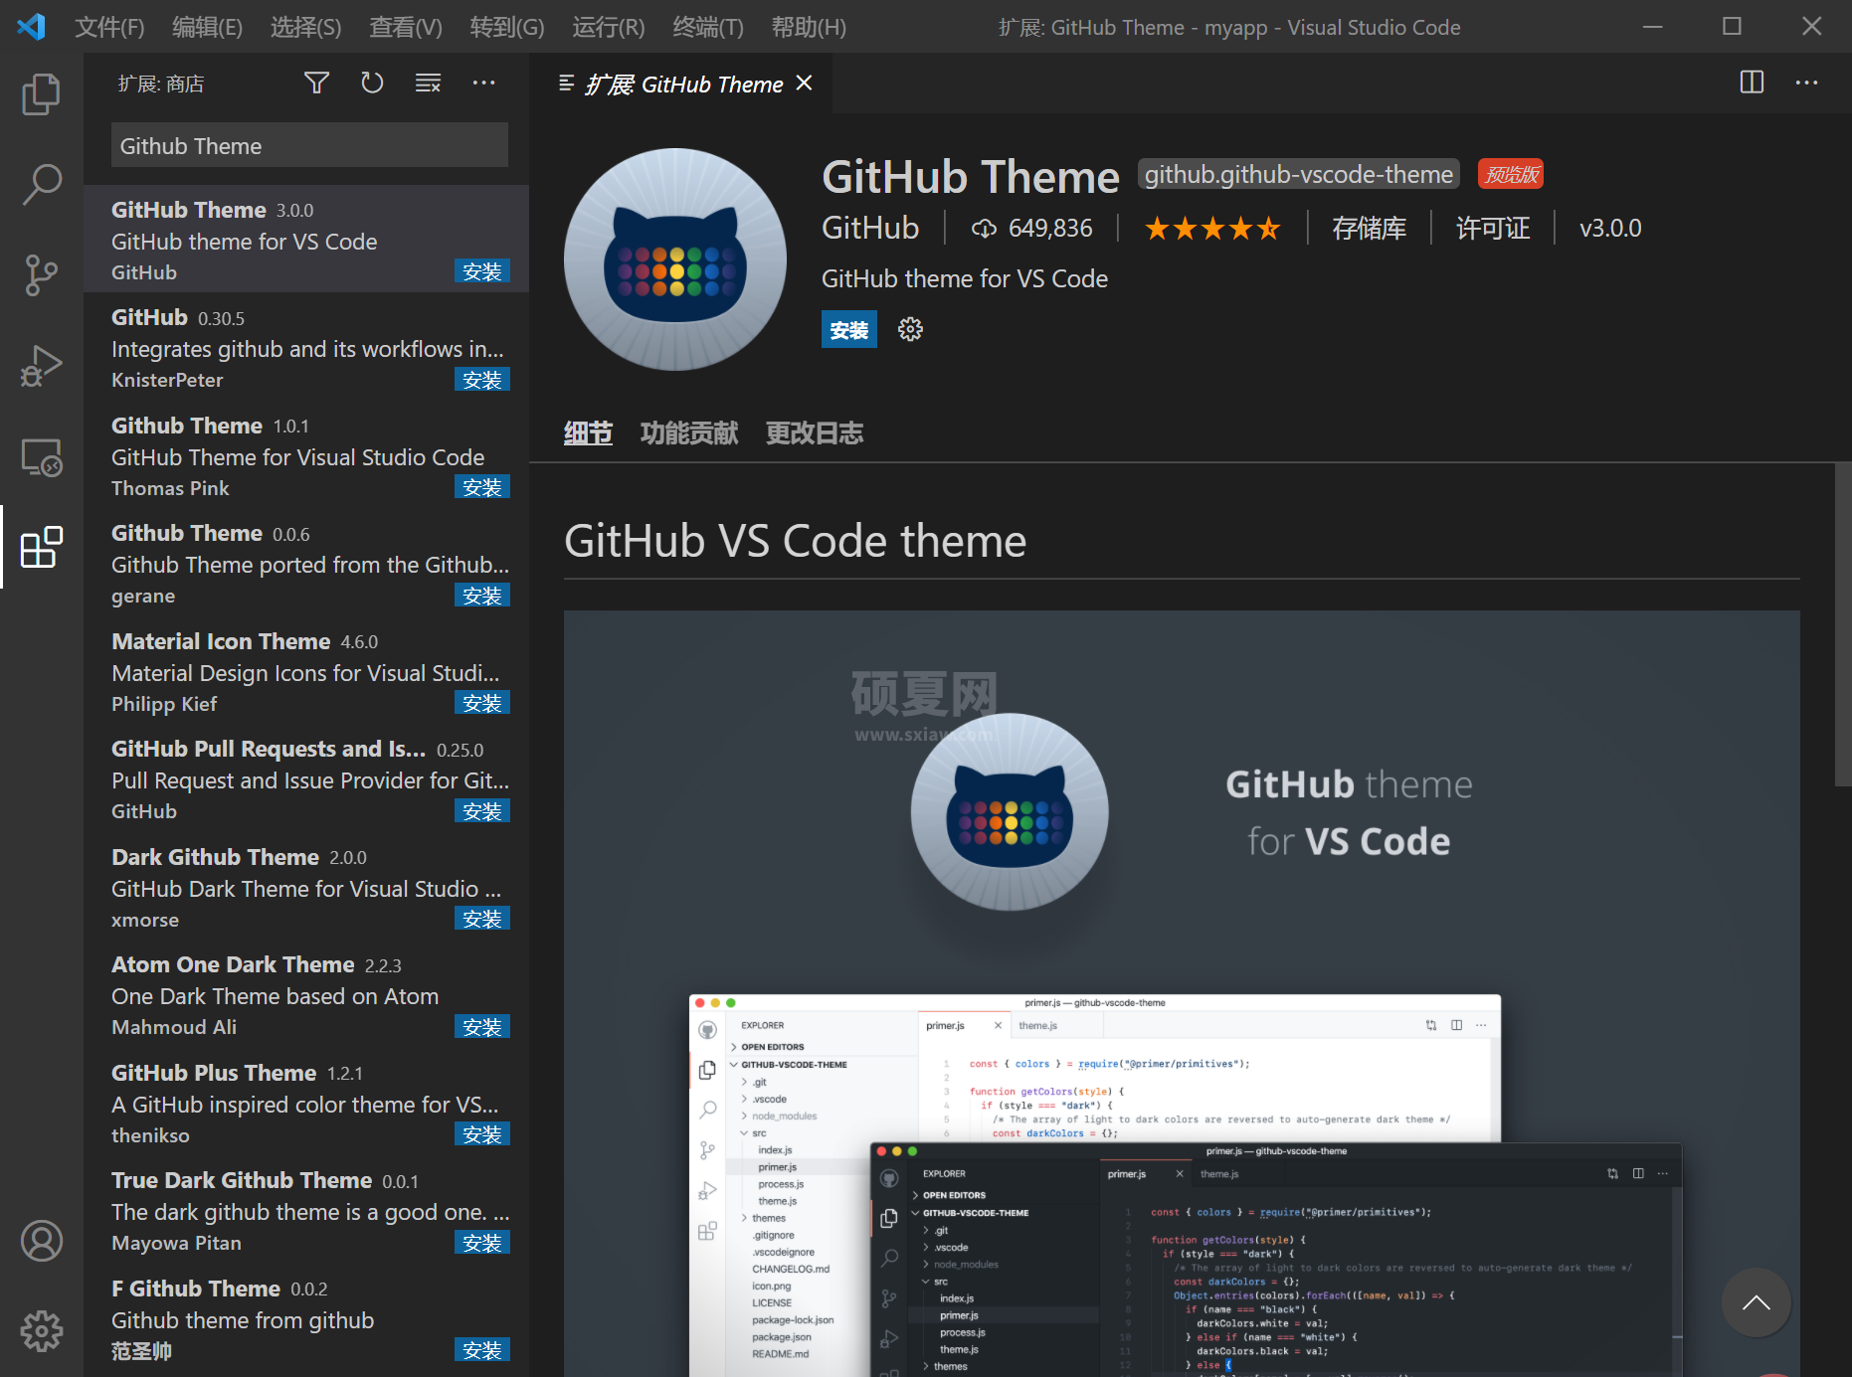Open Remote Explorer in activity bar

(x=41, y=456)
